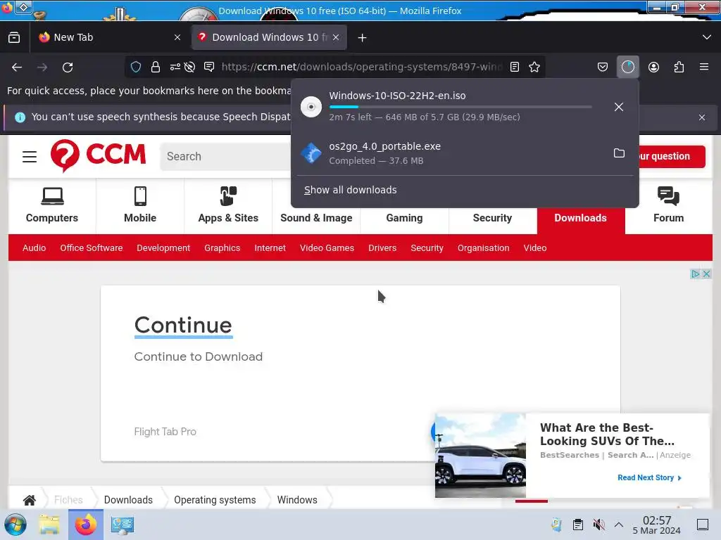Open Firefox View icon in tab bar
This screenshot has width=721, height=540.
point(14,37)
